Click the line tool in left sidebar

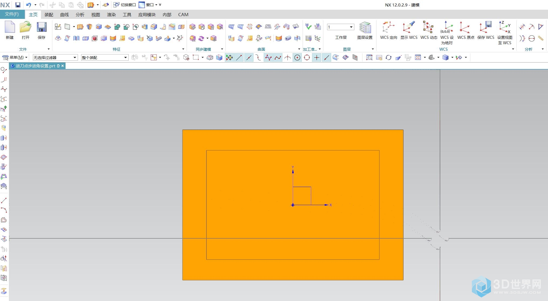(4, 200)
